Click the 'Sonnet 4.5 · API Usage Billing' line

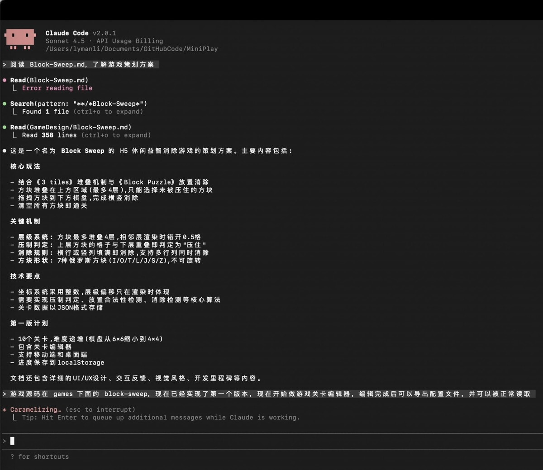104,41
